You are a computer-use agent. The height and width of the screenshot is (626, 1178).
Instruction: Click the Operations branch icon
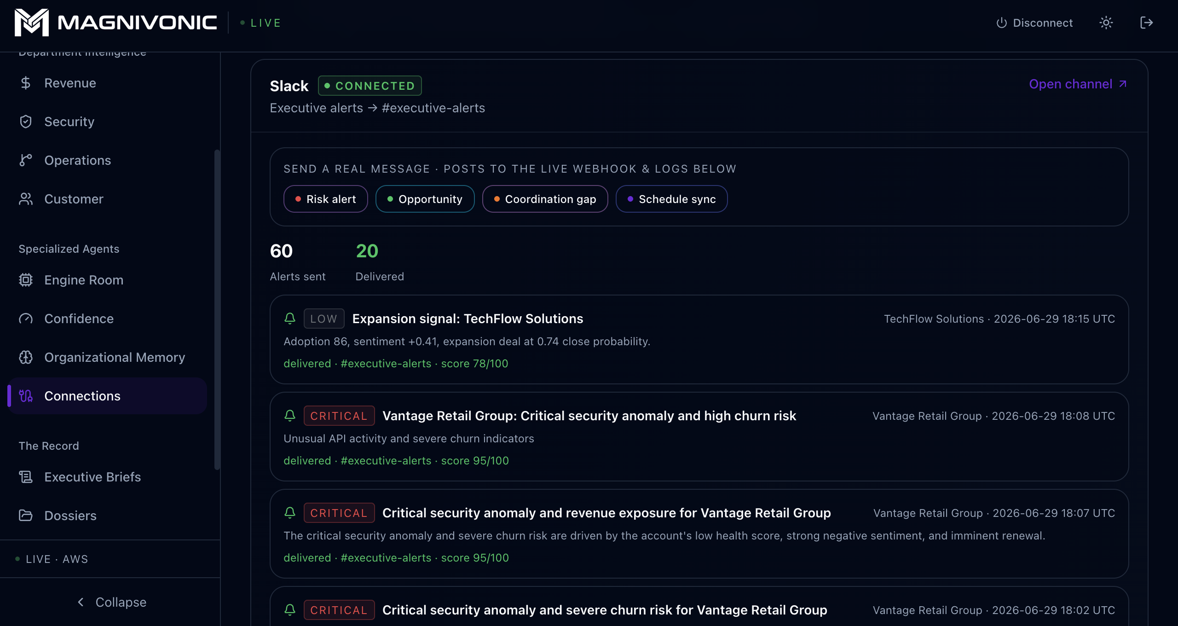click(x=26, y=160)
